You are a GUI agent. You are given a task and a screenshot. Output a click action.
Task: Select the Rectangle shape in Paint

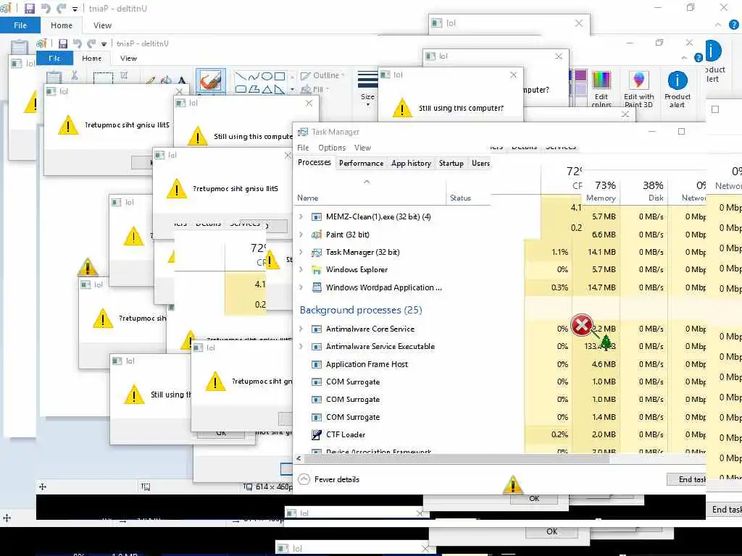280,76
